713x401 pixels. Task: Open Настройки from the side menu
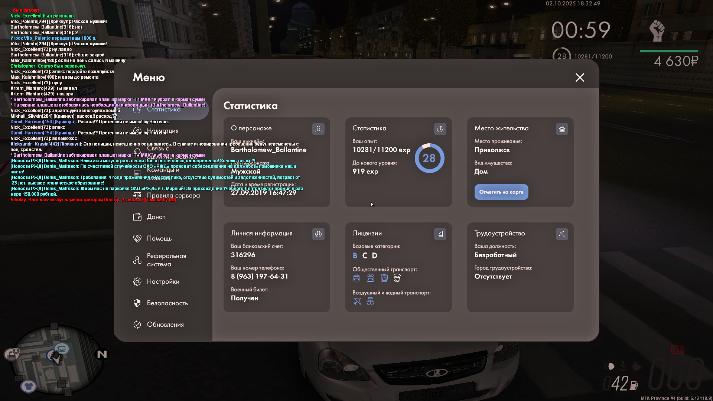[x=163, y=281]
